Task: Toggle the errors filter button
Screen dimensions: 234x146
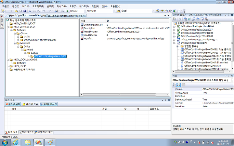Action: coord(13,104)
